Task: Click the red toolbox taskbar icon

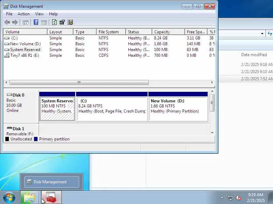Action: click(52, 198)
